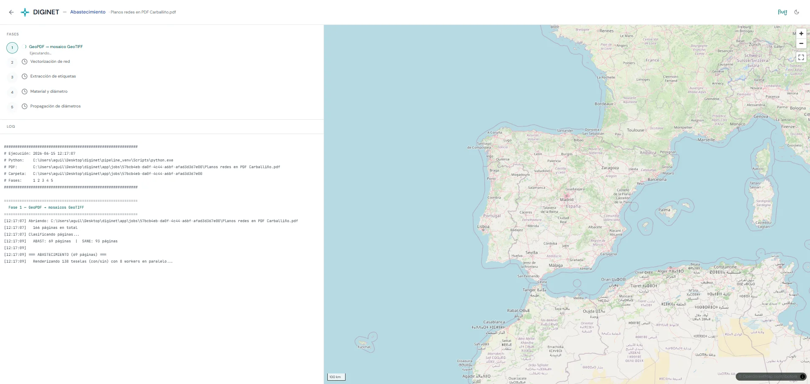The width and height of the screenshot is (810, 384).
Task: Click the PDF filename in the header
Action: click(143, 12)
